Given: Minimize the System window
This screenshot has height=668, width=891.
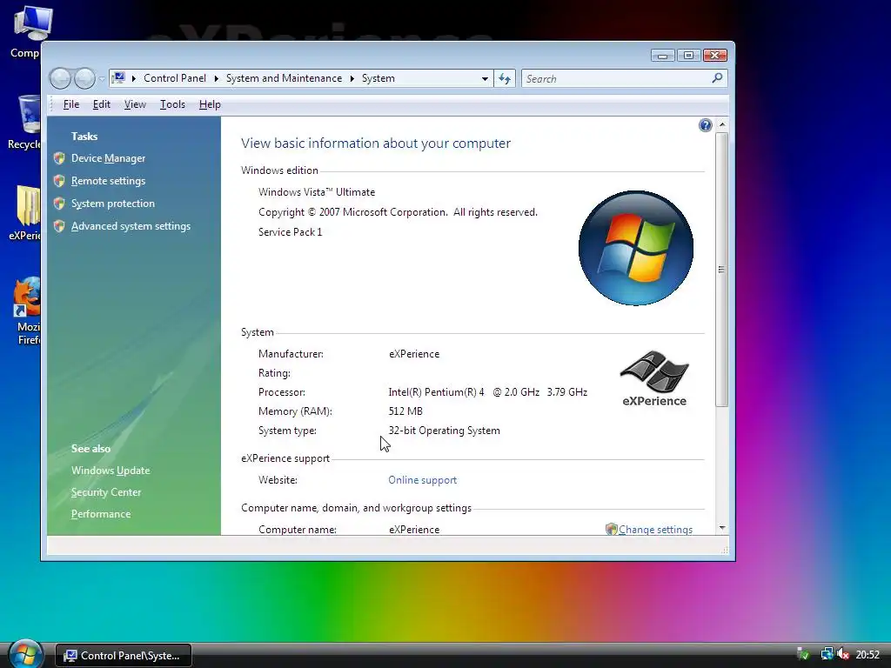Looking at the screenshot, I should pos(662,55).
